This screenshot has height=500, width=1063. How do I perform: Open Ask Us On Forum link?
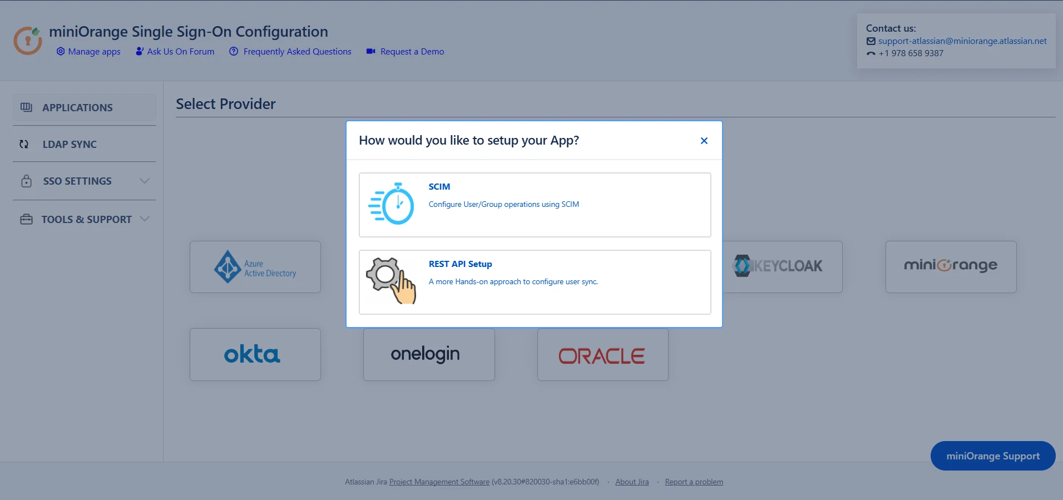tap(180, 52)
